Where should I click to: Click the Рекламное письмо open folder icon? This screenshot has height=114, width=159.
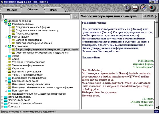pos(9,24)
